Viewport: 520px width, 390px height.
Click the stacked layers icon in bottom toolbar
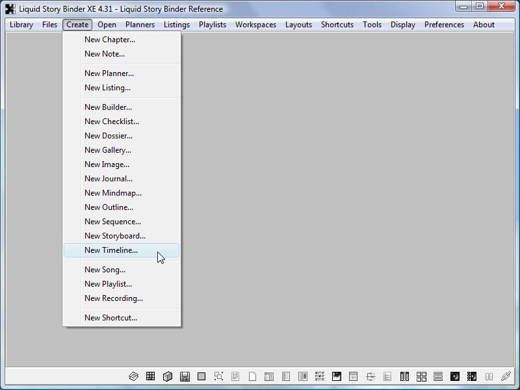click(x=133, y=376)
